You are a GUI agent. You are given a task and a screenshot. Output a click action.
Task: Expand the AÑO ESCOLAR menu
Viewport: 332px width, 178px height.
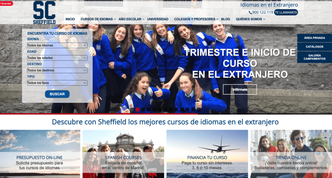pyautogui.click(x=130, y=19)
